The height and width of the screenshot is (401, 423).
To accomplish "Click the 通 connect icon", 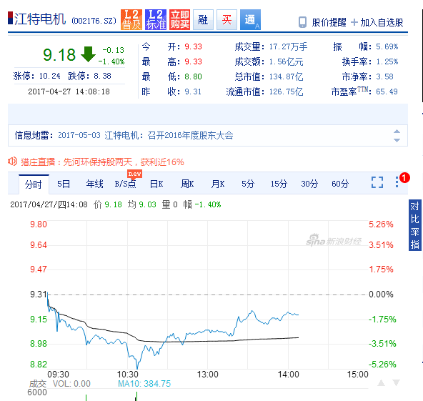I will (250, 20).
